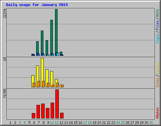Viewport: 161px width, 126px height.
Task: Click day 8 on the x-axis
Action: coord(43,123)
